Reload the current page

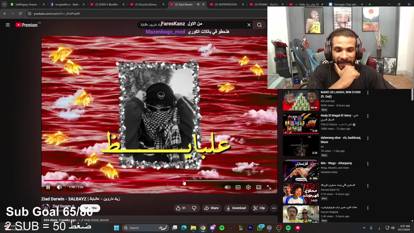[20, 14]
